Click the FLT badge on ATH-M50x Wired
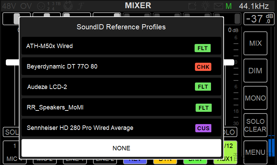Viewport: 277px width, 165px height. coord(203,48)
